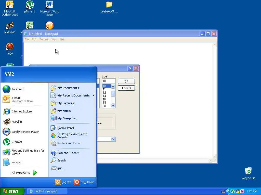Open E-mail Microsoft Outlook in Start menu
This screenshot has width=261, height=195.
coord(24,99)
